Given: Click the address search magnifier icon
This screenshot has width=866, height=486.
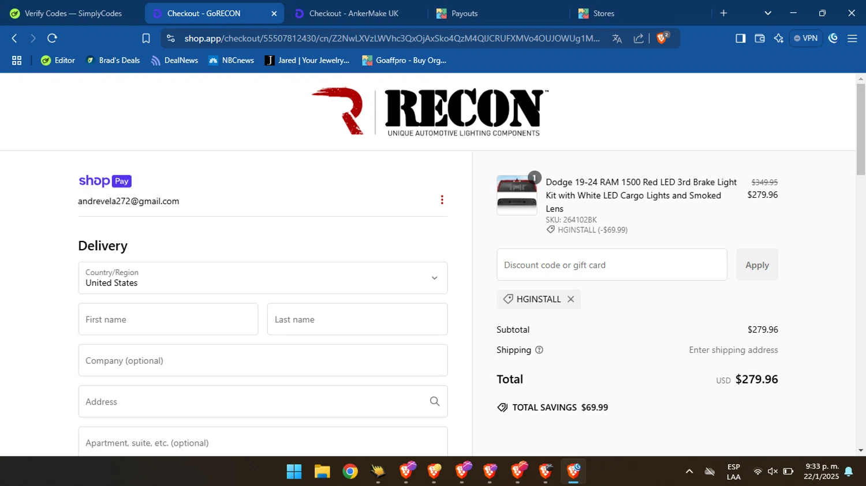Looking at the screenshot, I should (x=435, y=401).
